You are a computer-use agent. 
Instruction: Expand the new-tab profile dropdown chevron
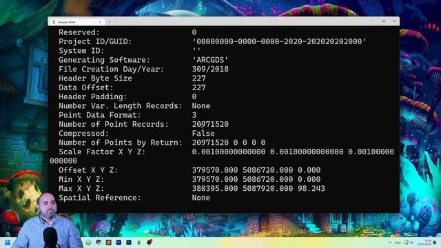(x=116, y=22)
